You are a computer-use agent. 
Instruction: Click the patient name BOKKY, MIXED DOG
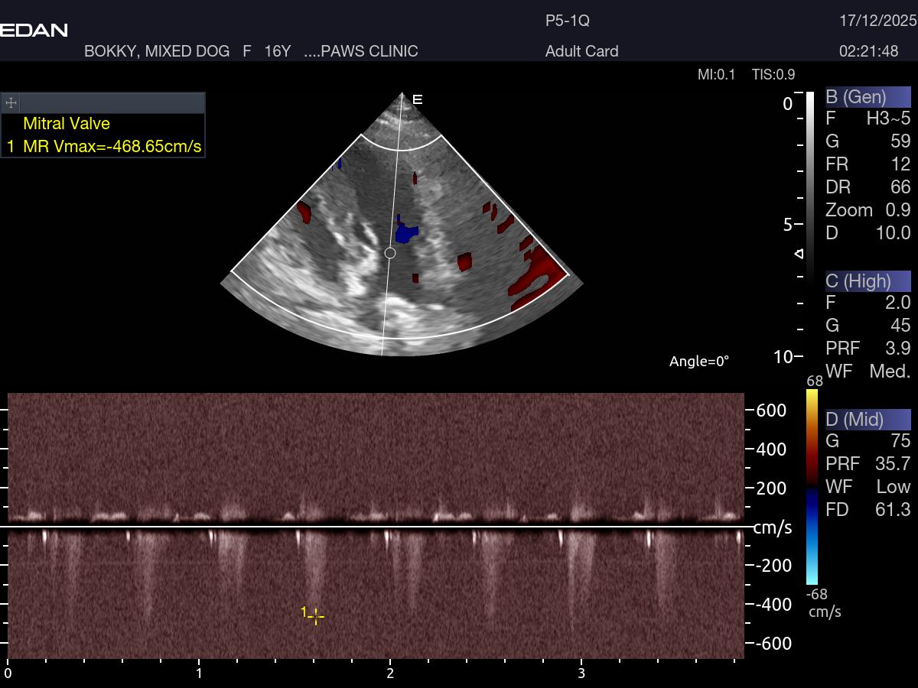coord(157,51)
